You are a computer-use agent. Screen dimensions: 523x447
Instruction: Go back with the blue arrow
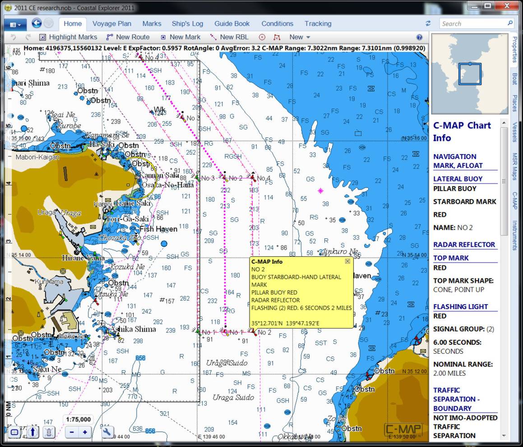point(37,23)
